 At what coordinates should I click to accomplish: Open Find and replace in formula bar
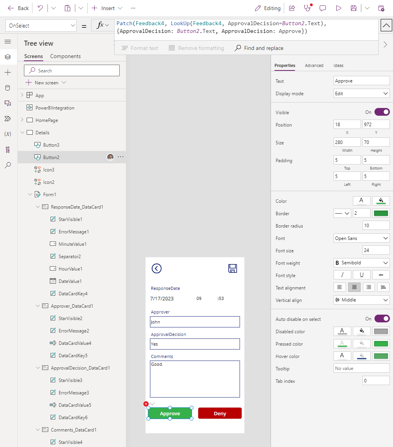point(258,48)
